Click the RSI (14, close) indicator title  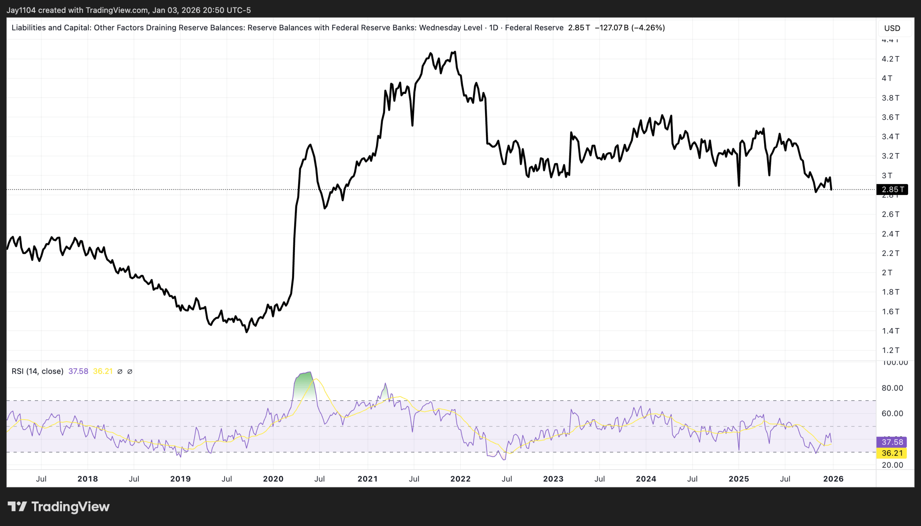tap(37, 372)
